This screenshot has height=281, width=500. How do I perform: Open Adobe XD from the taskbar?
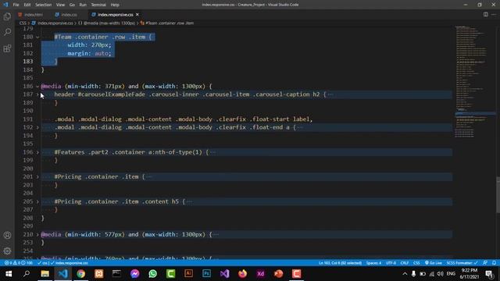tap(260, 274)
